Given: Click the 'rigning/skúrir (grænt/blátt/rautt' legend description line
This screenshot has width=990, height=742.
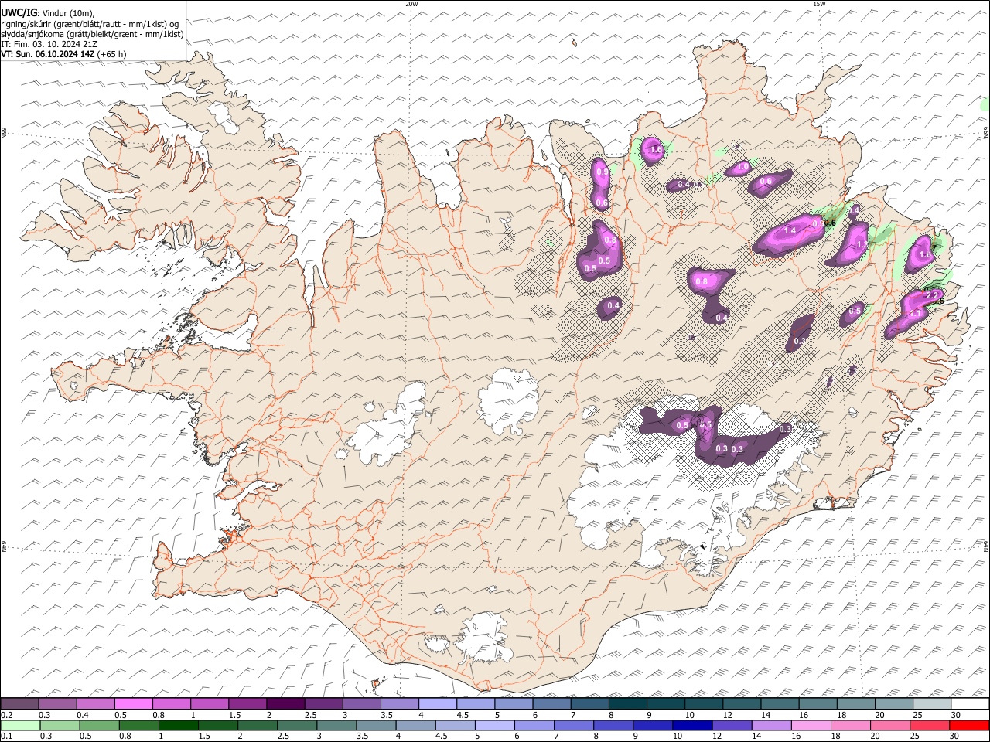Looking at the screenshot, I should pos(90,24).
